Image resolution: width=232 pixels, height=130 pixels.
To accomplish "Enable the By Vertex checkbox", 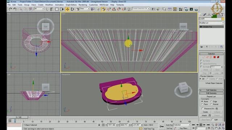I will [201, 61].
